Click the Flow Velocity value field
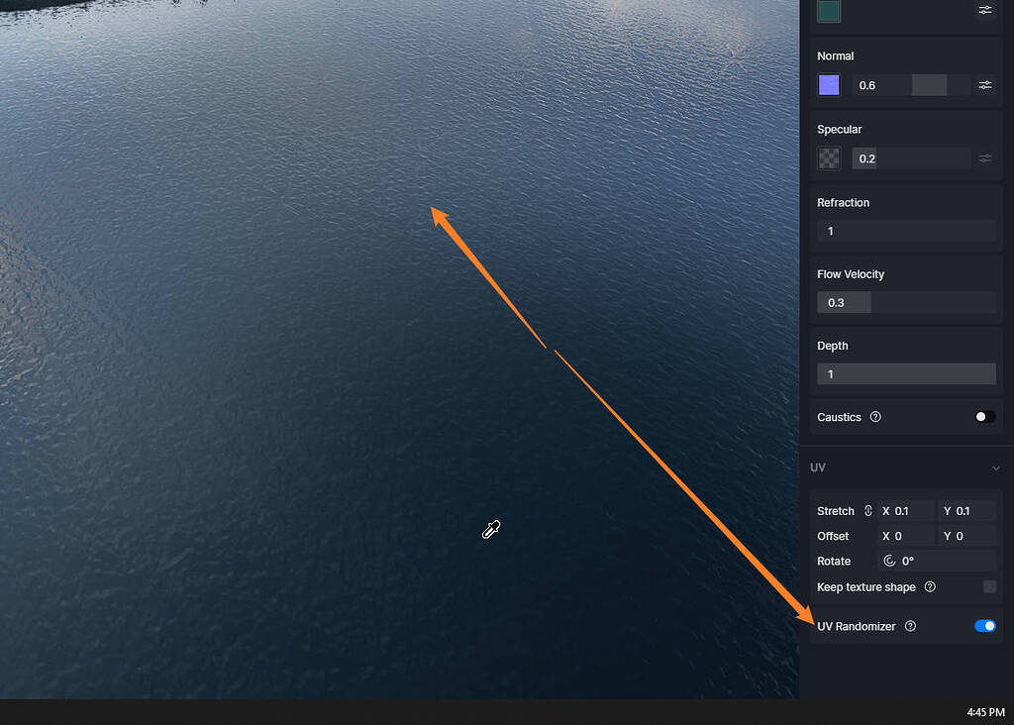 click(843, 302)
